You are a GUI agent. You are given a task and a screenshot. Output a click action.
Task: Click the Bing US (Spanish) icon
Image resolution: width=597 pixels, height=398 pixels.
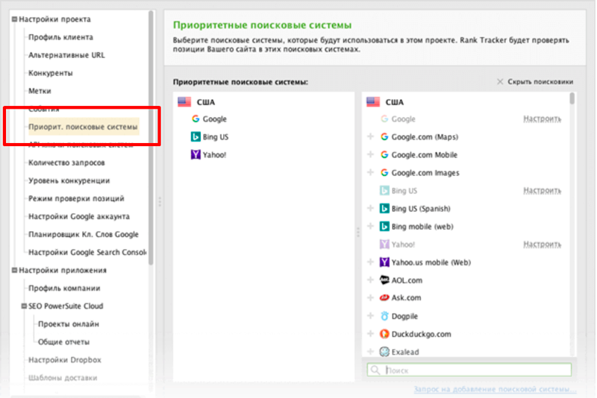point(384,208)
